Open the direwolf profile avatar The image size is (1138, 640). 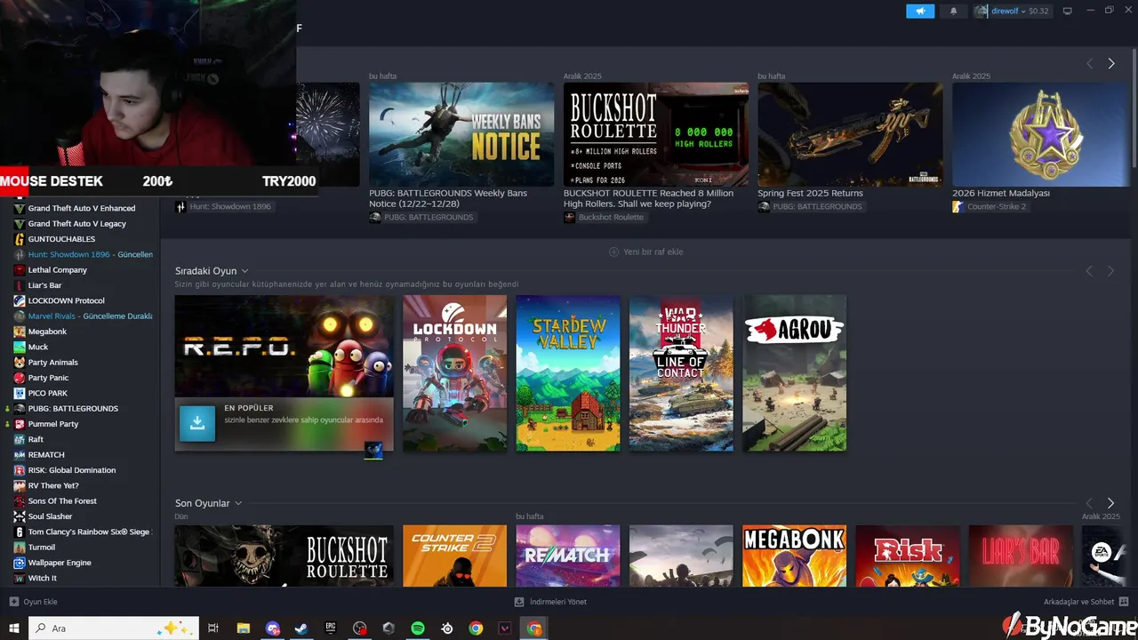tap(982, 11)
